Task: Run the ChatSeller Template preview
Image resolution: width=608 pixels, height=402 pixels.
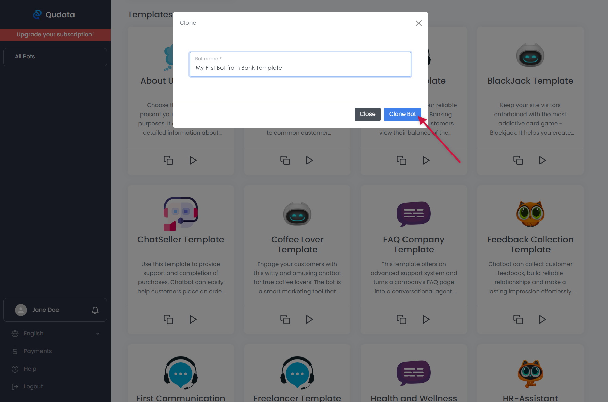Action: (193, 319)
